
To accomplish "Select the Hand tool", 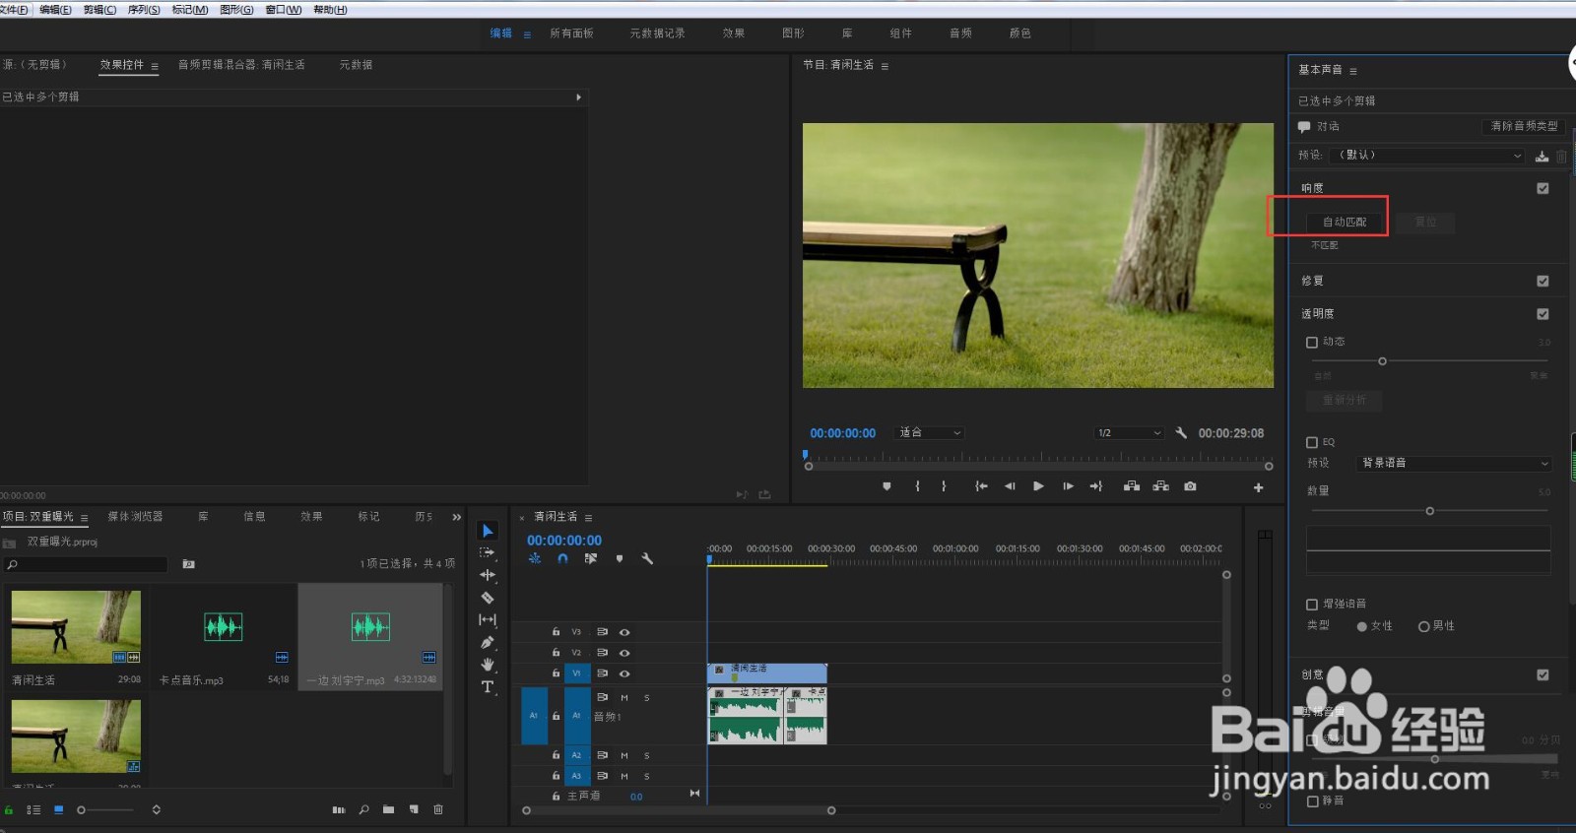I will [x=488, y=665].
